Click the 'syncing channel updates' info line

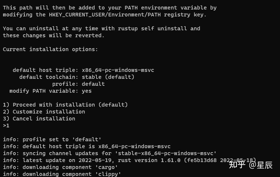[x=110, y=153]
